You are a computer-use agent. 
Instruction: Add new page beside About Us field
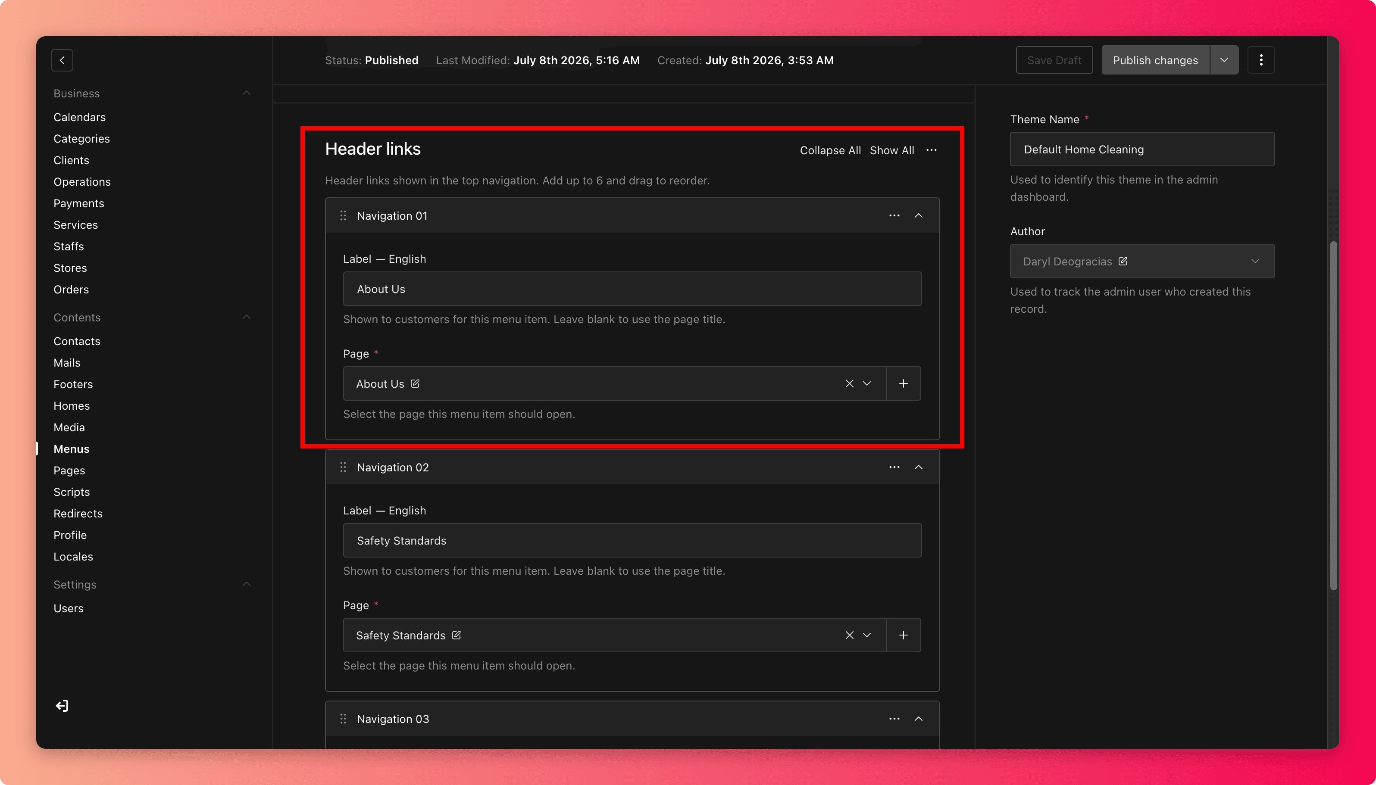[x=904, y=383]
